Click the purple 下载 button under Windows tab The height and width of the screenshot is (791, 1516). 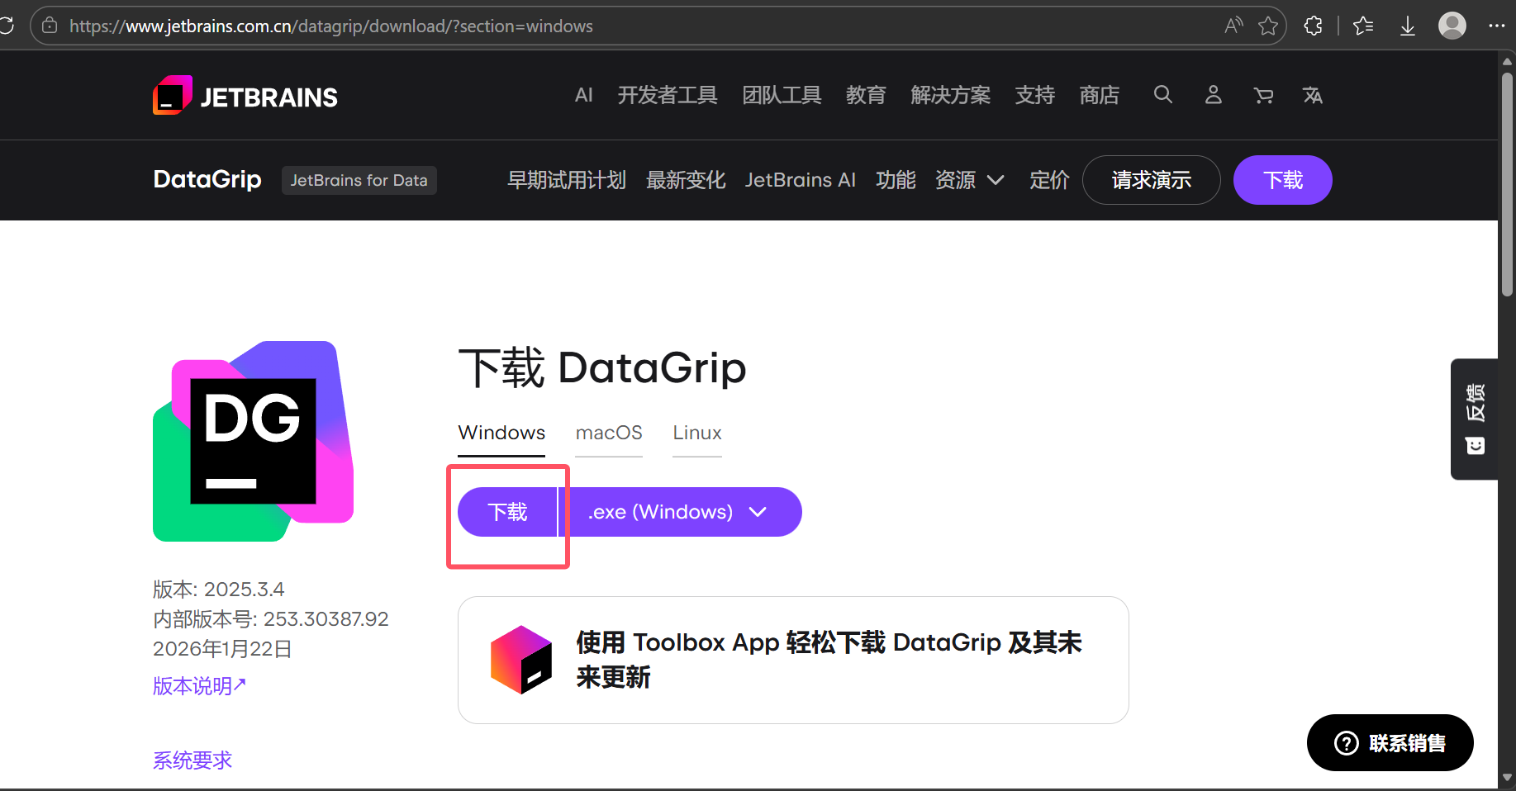[507, 512]
